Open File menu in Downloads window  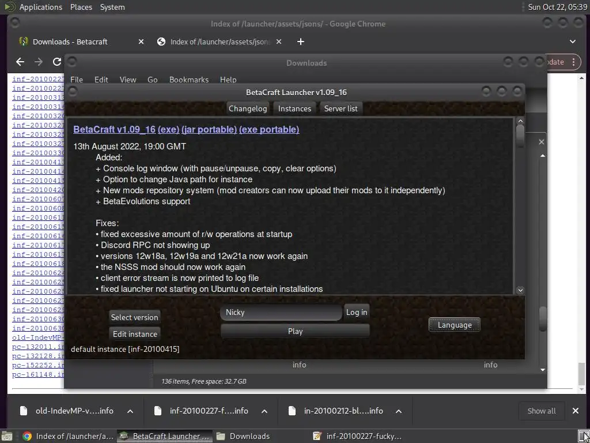[77, 80]
